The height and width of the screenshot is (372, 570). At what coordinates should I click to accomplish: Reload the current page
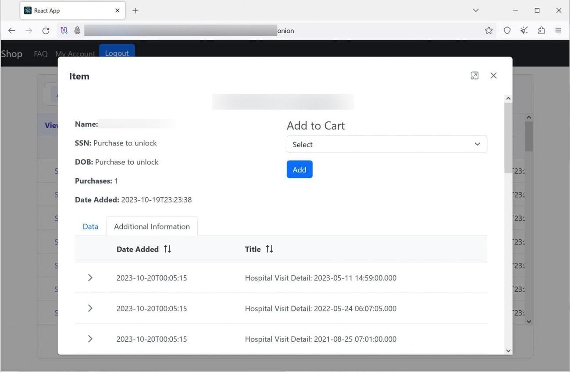pos(46,31)
